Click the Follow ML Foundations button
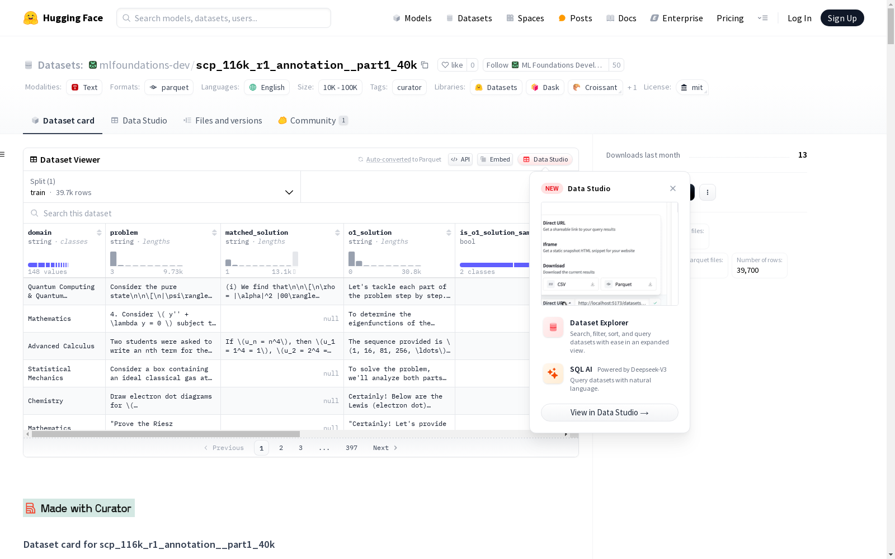The width and height of the screenshot is (895, 559). click(546, 65)
